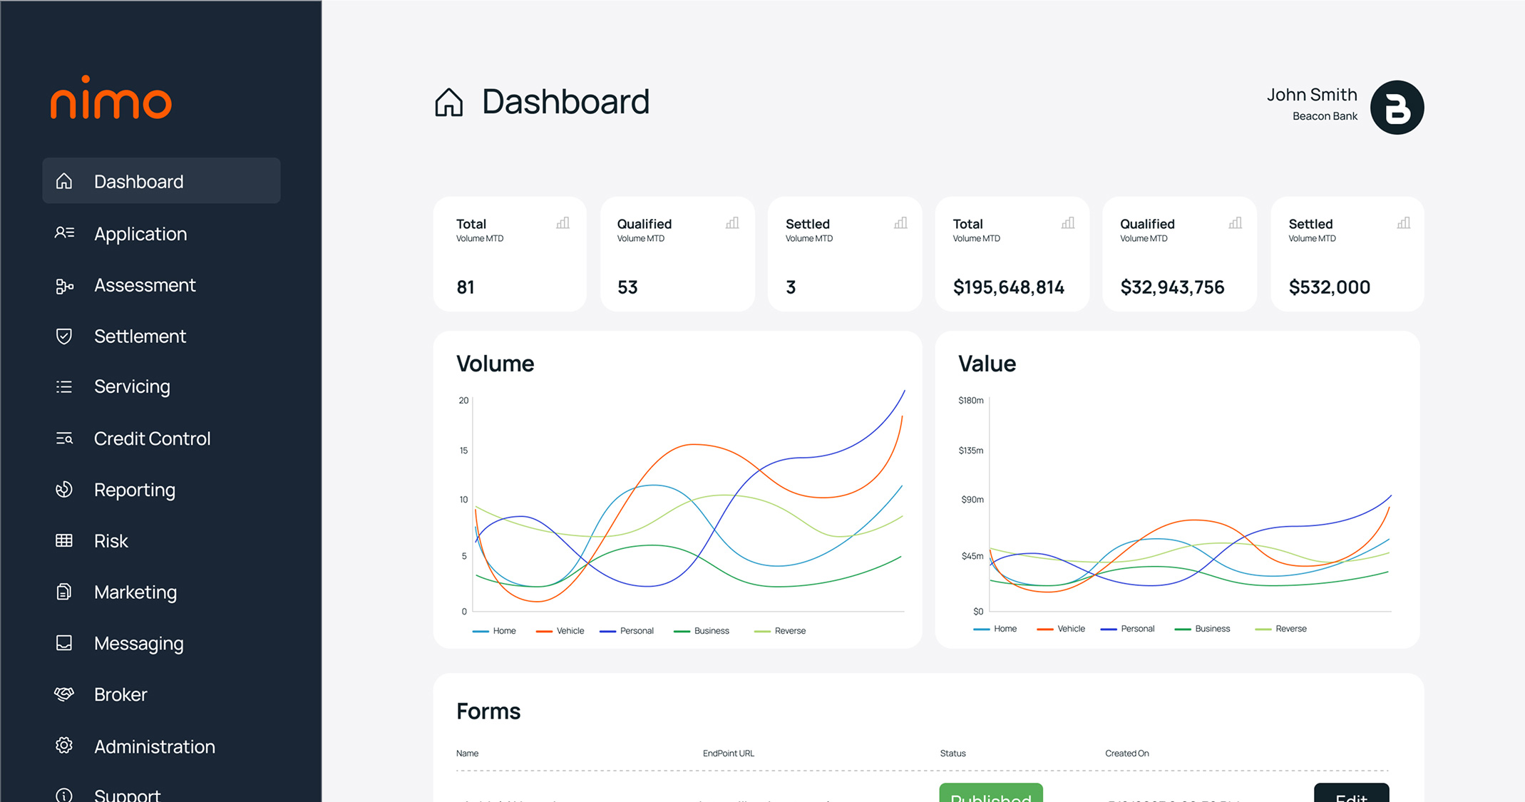Click bar chart icon on Settled $532,000 card
The height and width of the screenshot is (802, 1525).
1403,223
